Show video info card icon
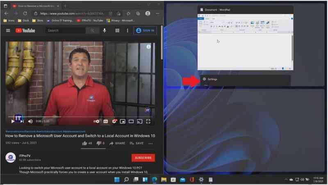The width and height of the screenshot is (328, 185). pyautogui.click(x=148, y=47)
